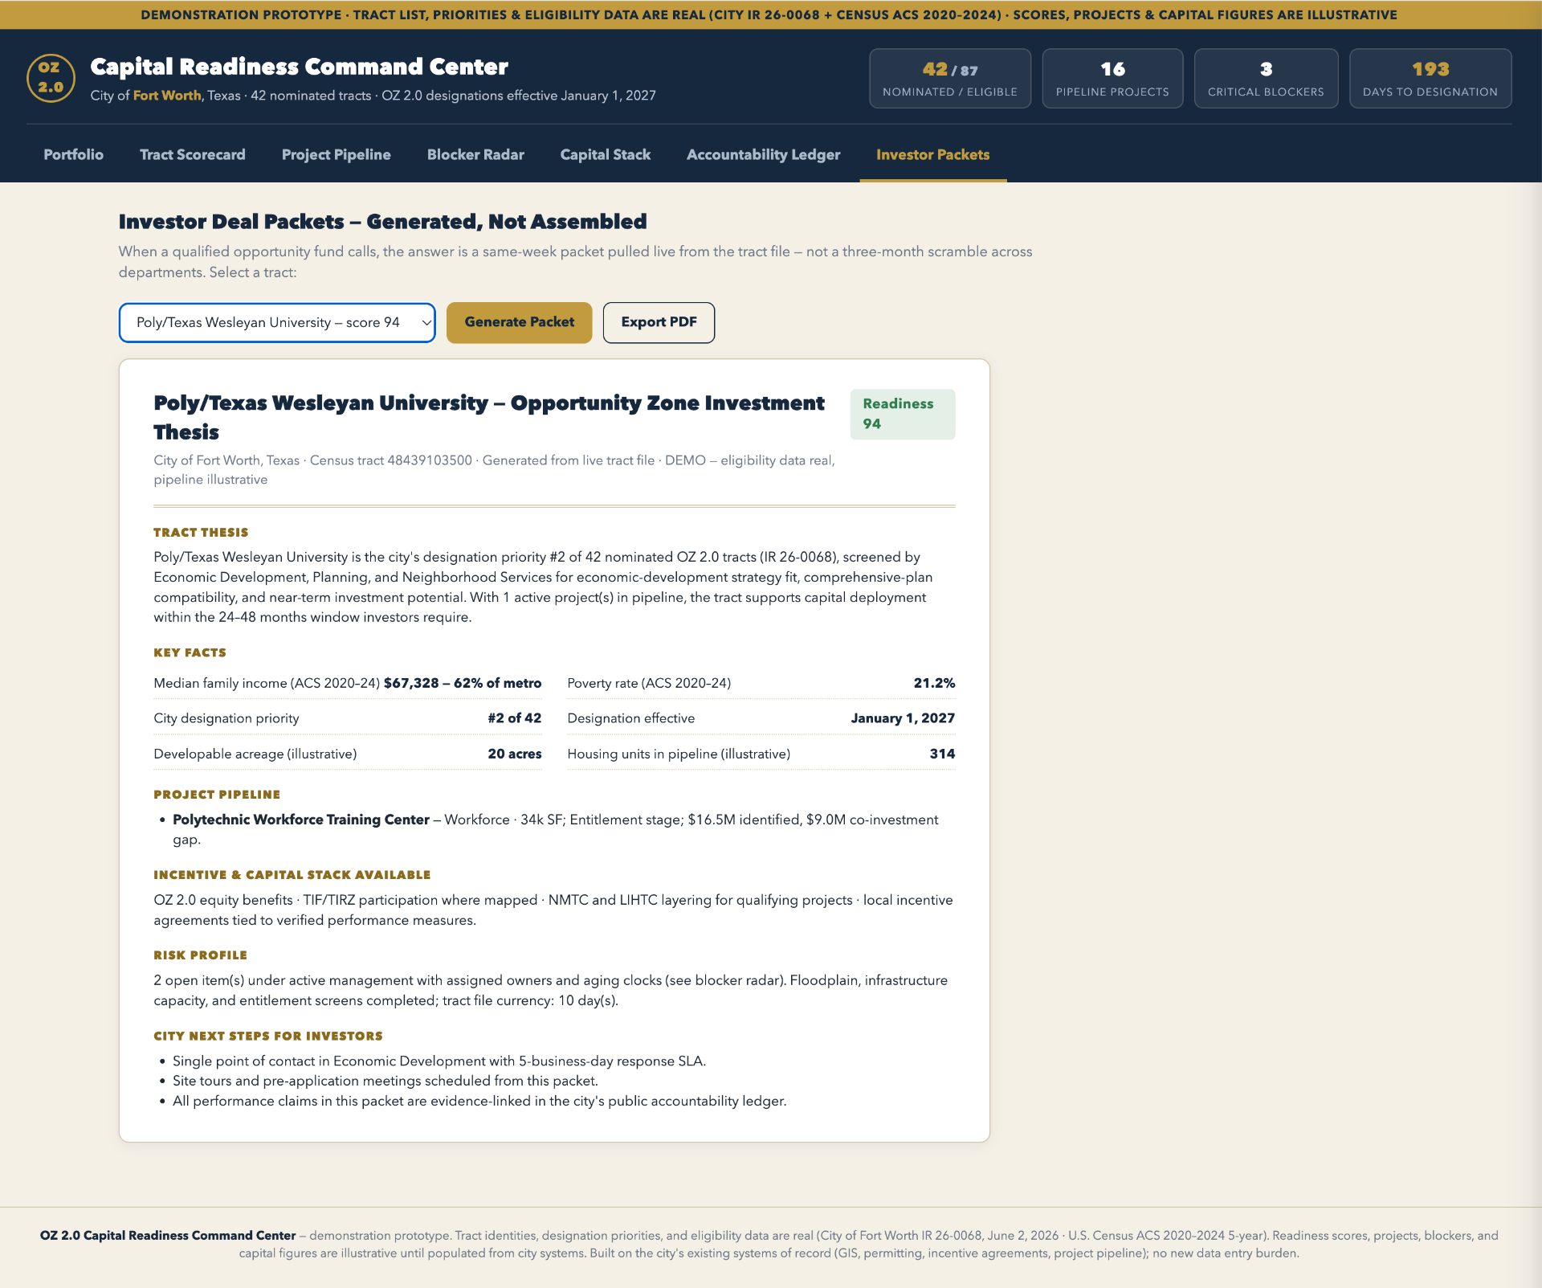1542x1288 pixels.
Task: Click the KEY FACTS section heading
Action: [190, 653]
